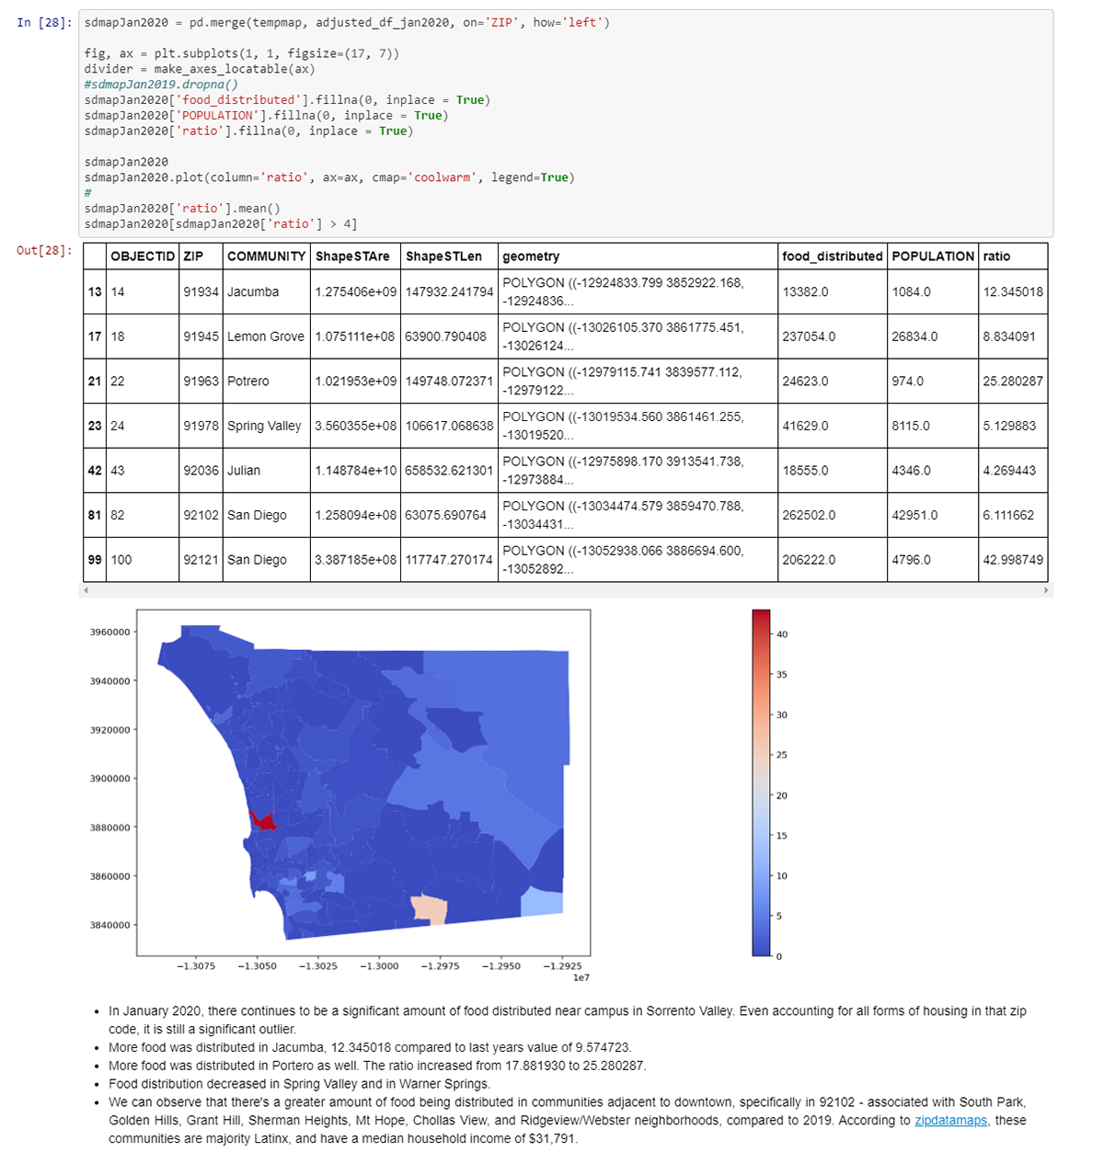Select the Julian community cell
The width and height of the screenshot is (1104, 1152).
(x=266, y=470)
